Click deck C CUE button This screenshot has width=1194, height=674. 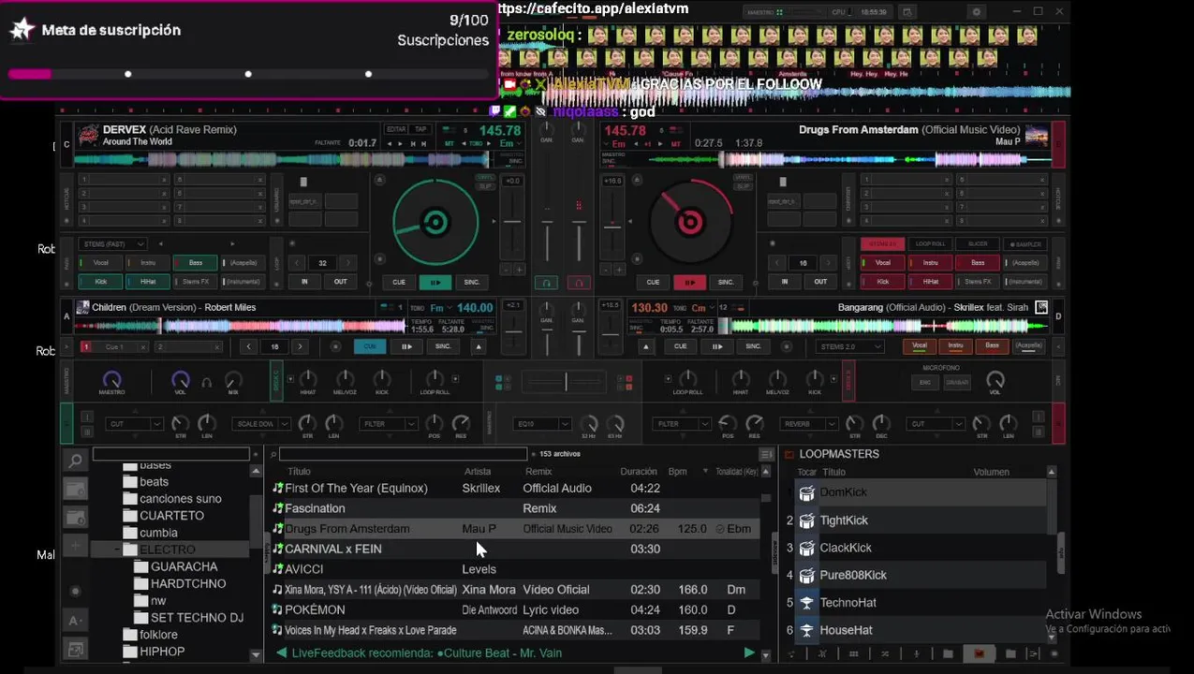coord(399,282)
